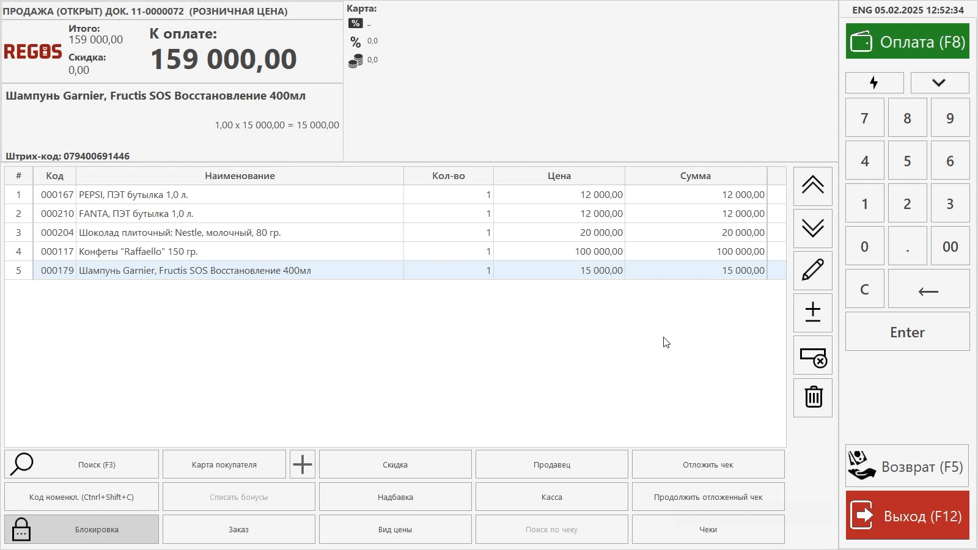Tap the double zero 00 key
Viewport: 978px width, 550px height.
[950, 246]
